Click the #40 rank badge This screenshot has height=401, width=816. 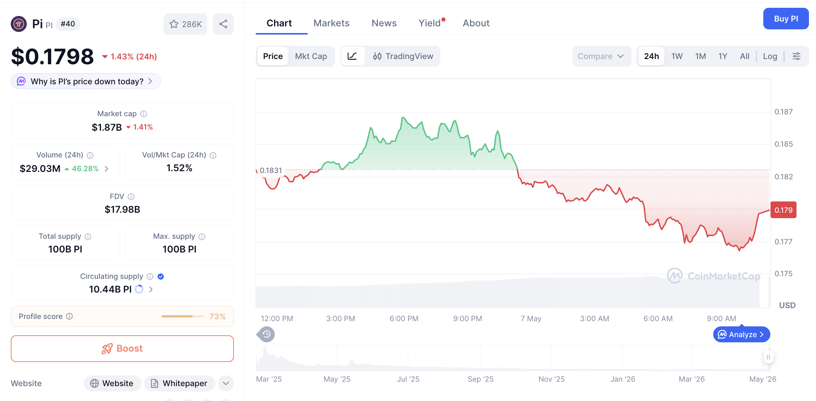[x=68, y=24]
